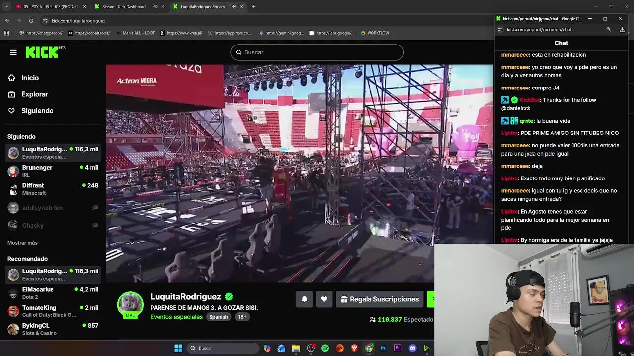The image size is (634, 356).
Task: Open site information icon in address bar
Action: point(45,21)
